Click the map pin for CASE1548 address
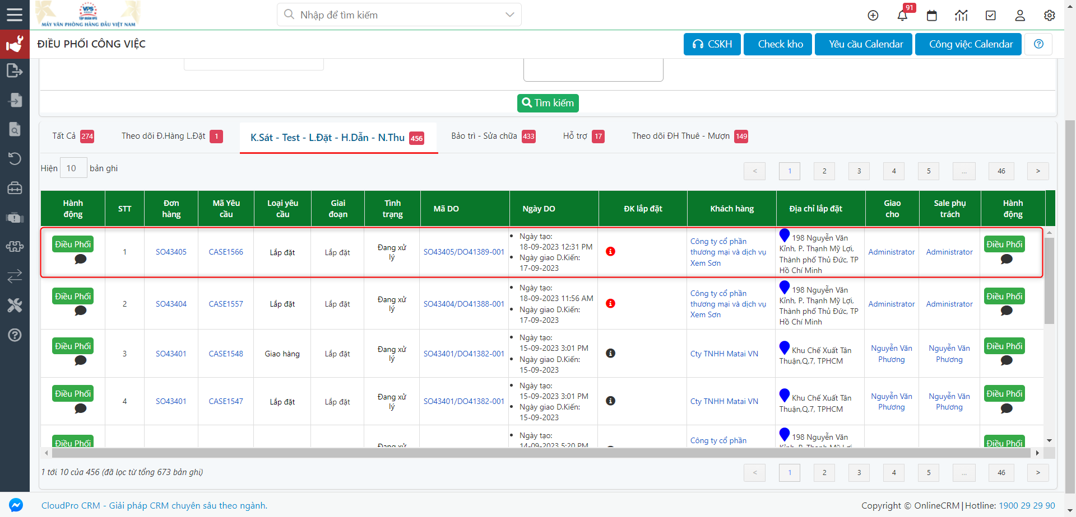This screenshot has width=1076, height=517. click(785, 347)
